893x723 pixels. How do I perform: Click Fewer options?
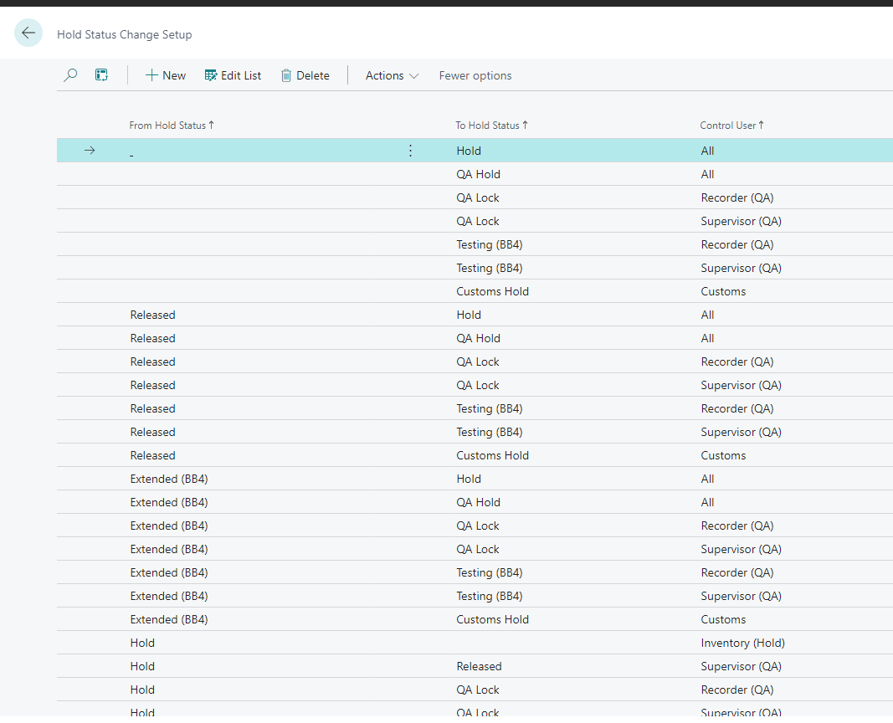click(475, 75)
